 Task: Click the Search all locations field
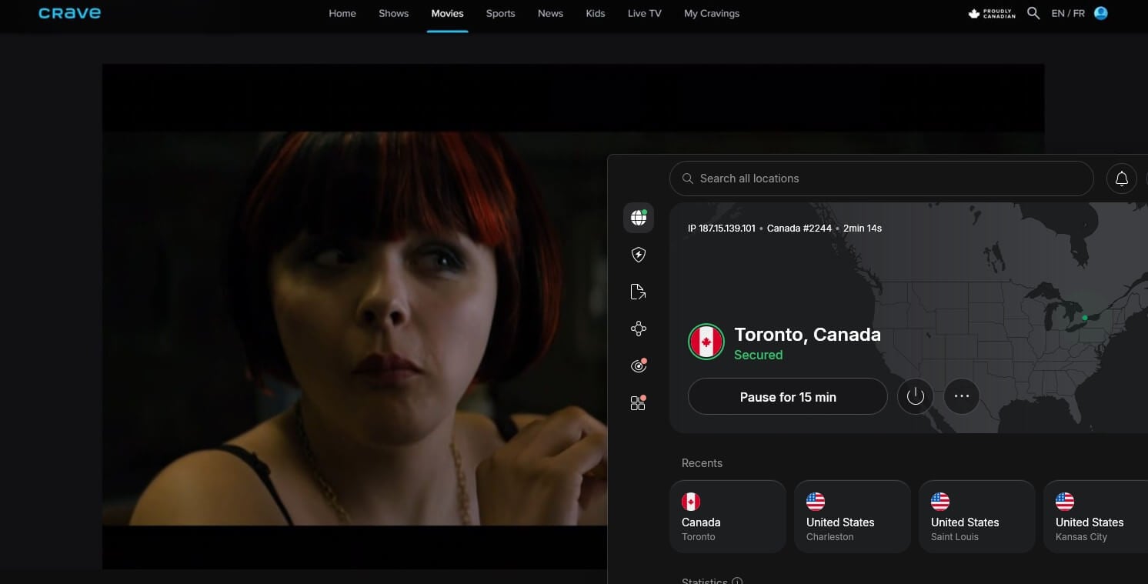[x=881, y=179]
